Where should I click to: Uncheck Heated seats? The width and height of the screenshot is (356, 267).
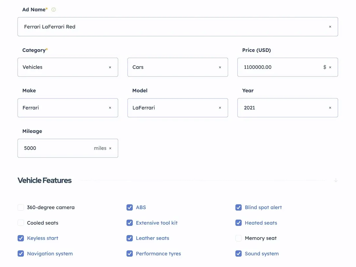(x=238, y=223)
